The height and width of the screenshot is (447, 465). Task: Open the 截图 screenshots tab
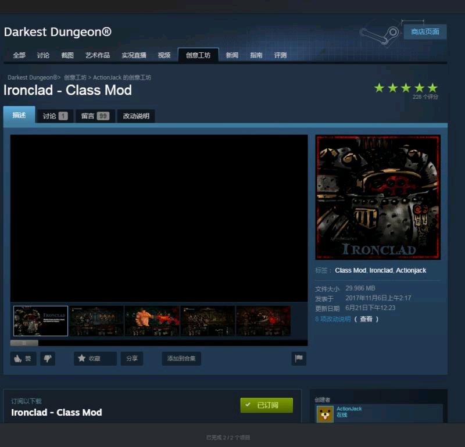(x=67, y=55)
